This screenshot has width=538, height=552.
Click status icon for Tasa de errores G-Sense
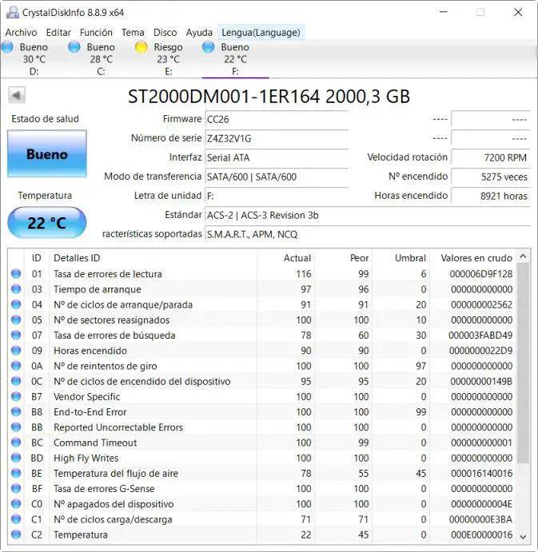tap(16, 488)
